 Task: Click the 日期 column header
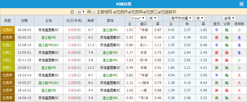coord(24,21)
